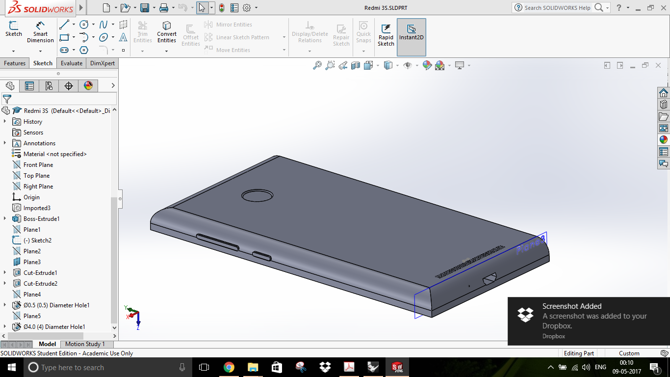Screen dimensions: 670x377
Task: Toggle the Rapid Sketch button
Action: 386,32
